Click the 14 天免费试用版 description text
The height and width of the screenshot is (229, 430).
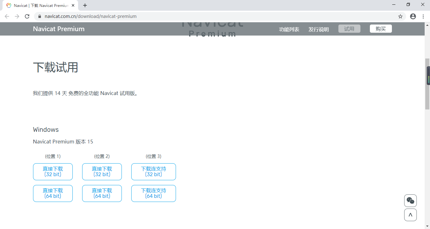(x=86, y=93)
